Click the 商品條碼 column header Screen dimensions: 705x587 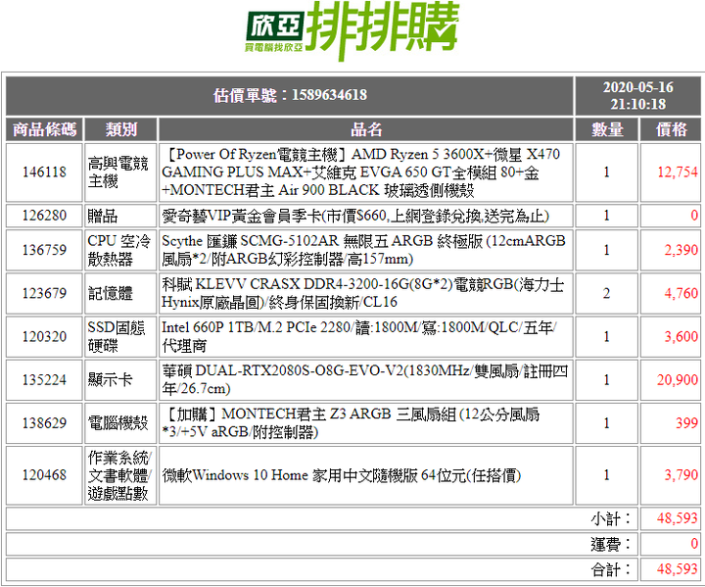(x=44, y=129)
